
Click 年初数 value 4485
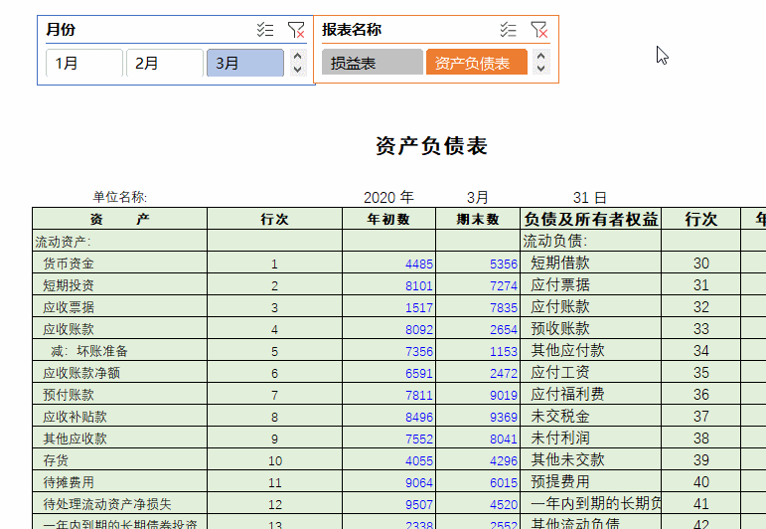[388, 264]
